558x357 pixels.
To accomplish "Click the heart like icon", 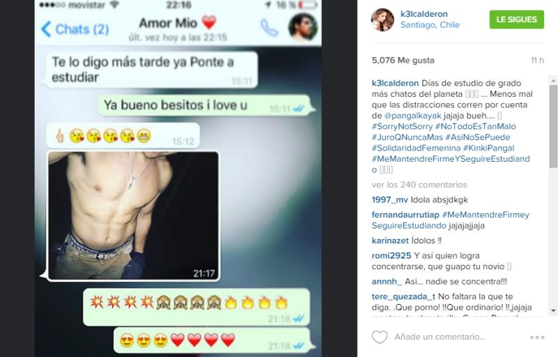I will [x=379, y=337].
